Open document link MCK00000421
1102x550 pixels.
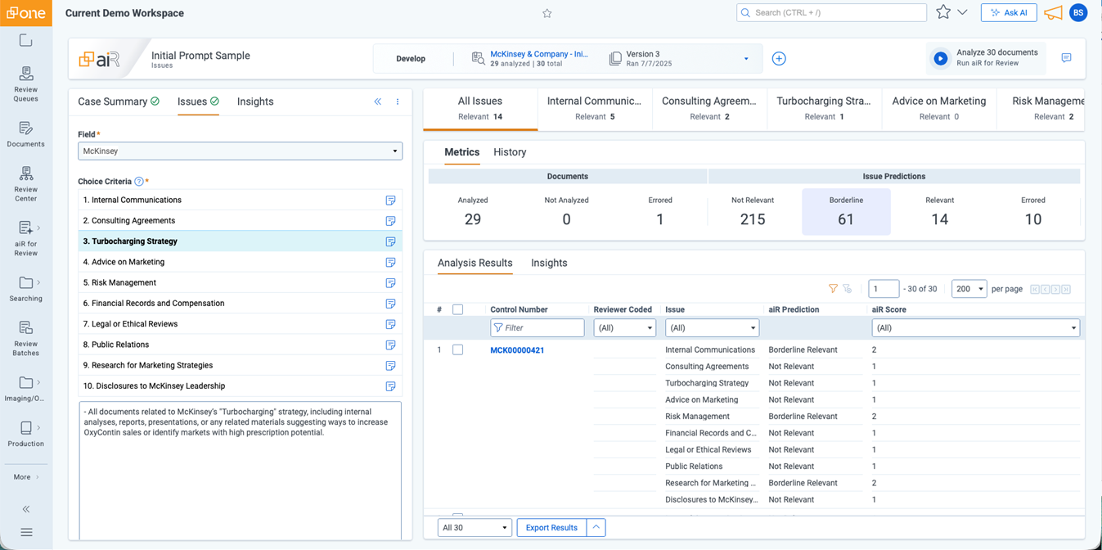[517, 350]
